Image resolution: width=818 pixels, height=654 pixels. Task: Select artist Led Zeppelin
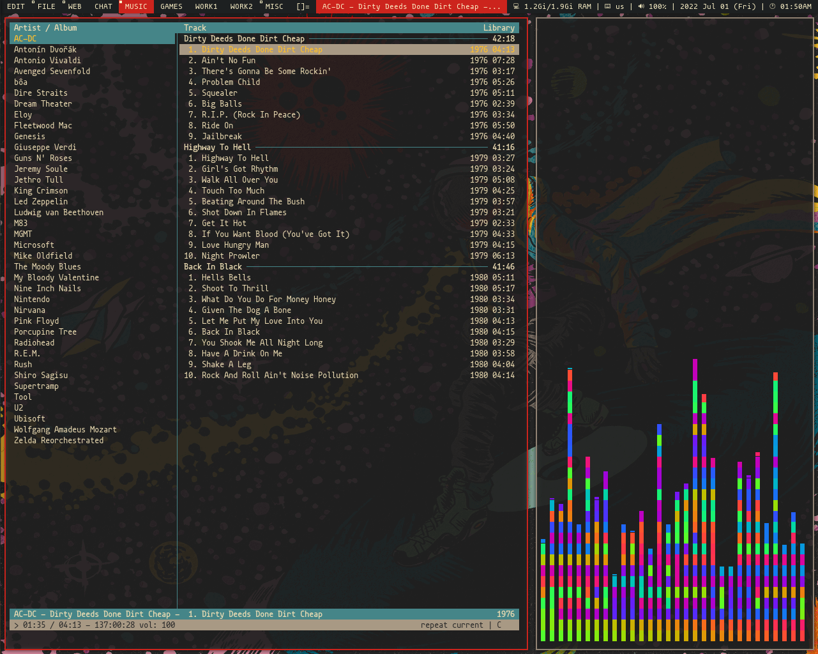(93, 202)
